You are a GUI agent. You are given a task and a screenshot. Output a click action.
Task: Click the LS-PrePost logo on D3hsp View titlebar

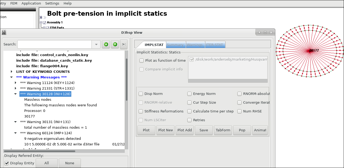4,32
